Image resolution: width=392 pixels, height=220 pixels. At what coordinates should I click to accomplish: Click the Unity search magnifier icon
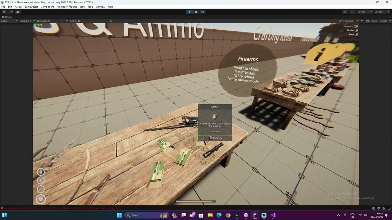[x=352, y=12]
